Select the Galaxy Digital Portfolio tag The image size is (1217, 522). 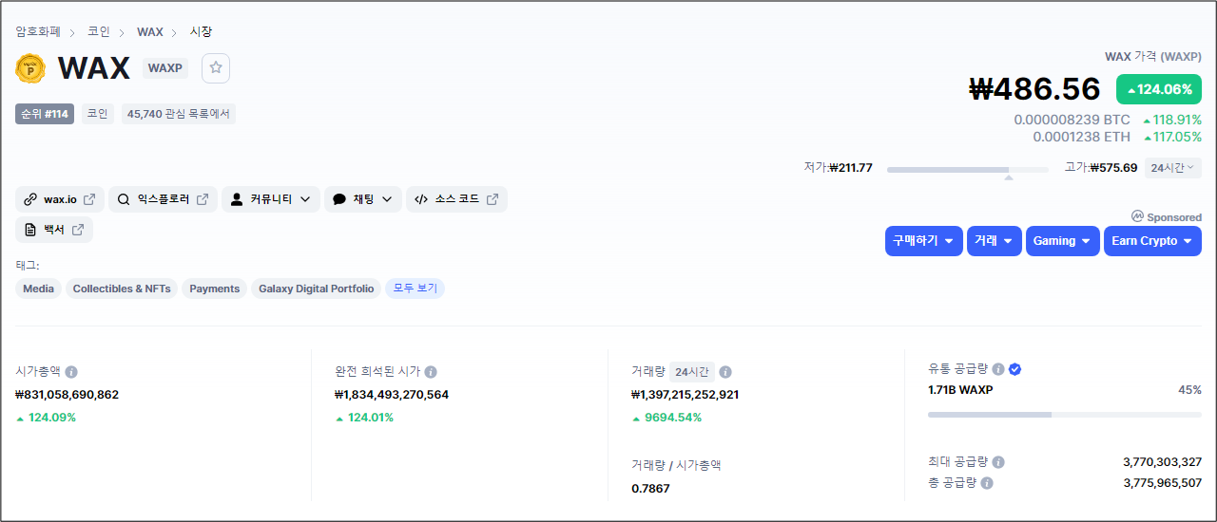tap(316, 289)
